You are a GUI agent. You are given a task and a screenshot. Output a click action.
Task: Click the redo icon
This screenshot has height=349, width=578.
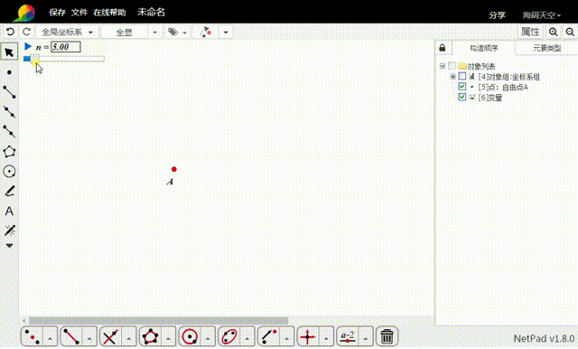(x=26, y=32)
